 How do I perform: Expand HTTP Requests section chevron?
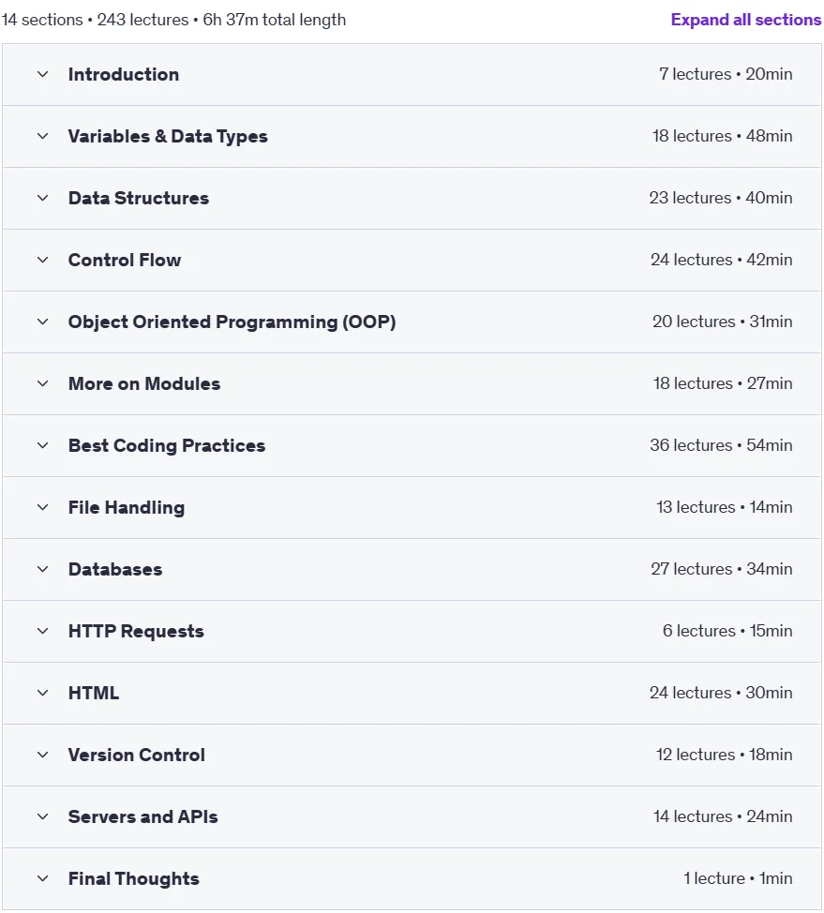[42, 631]
